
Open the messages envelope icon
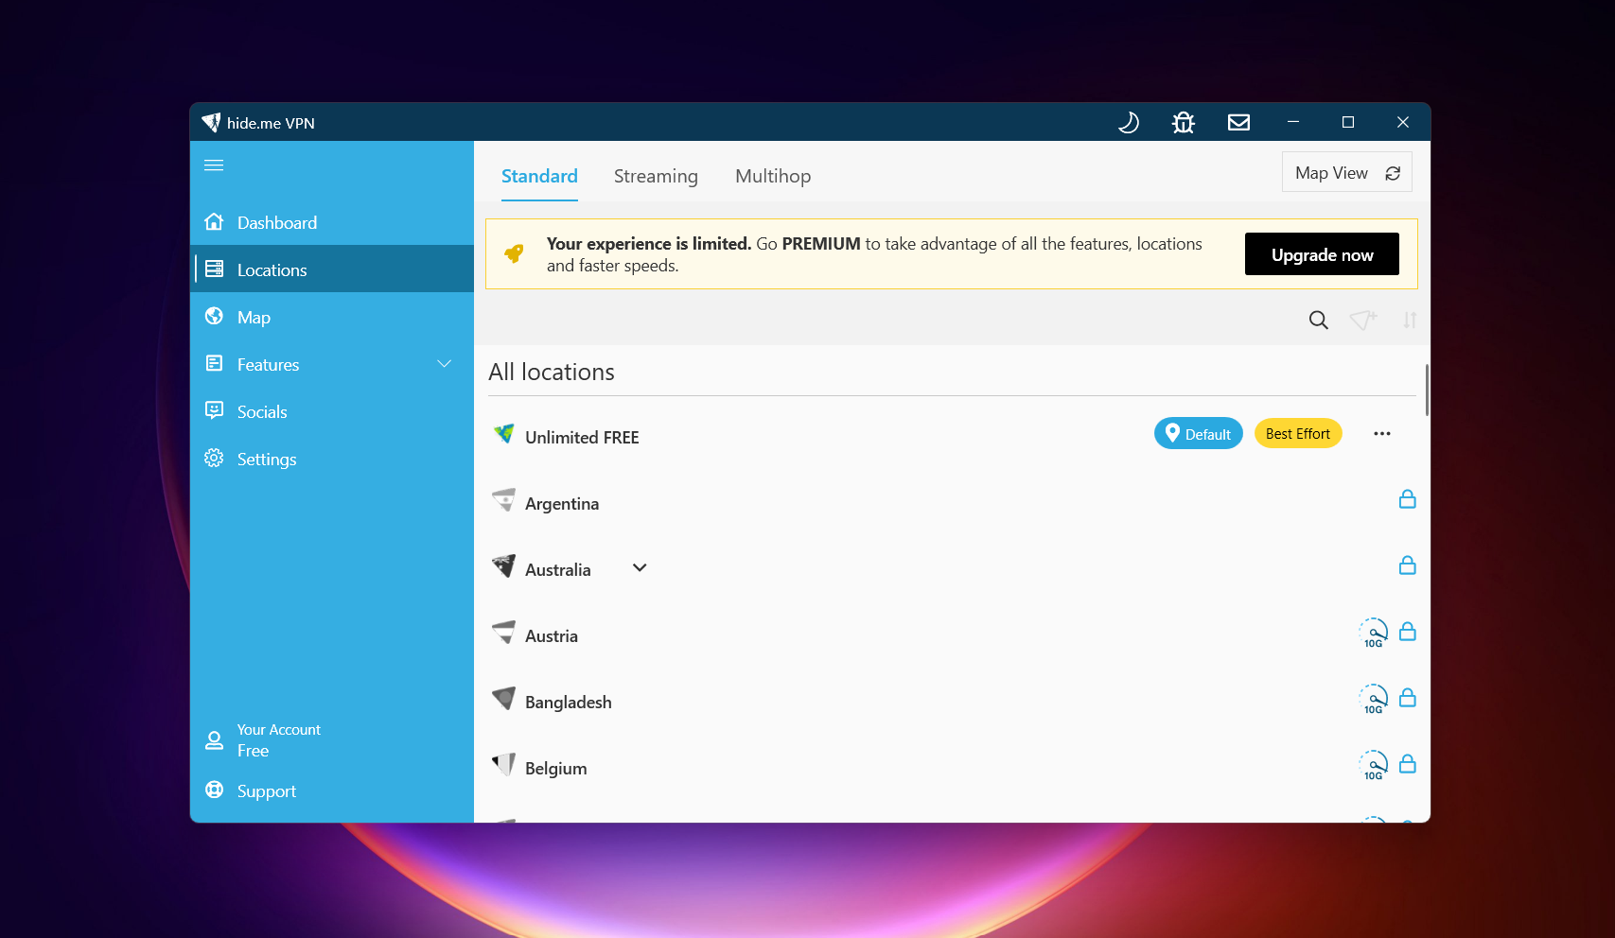click(1238, 122)
